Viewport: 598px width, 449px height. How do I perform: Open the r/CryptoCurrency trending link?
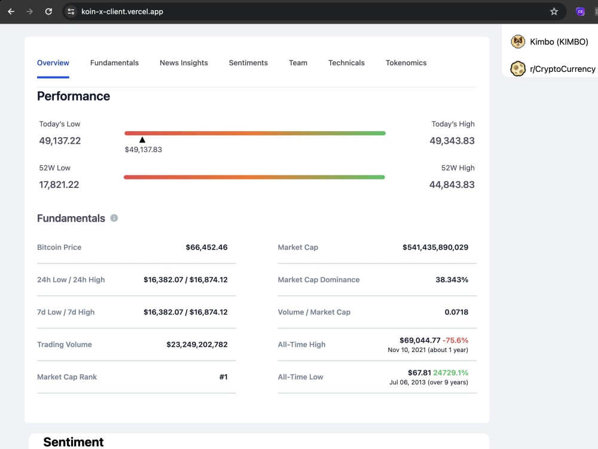click(x=563, y=69)
